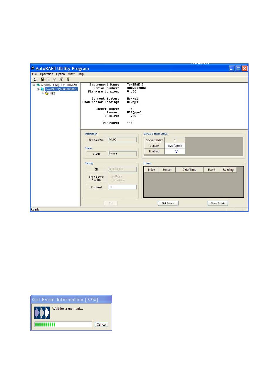Click the Print toolbar icon
This screenshot has width=279, height=370.
coord(48,79)
